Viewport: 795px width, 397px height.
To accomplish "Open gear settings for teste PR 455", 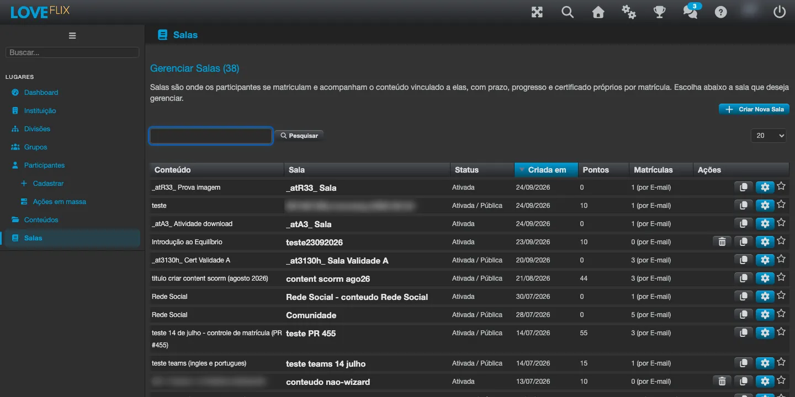I will pos(765,333).
